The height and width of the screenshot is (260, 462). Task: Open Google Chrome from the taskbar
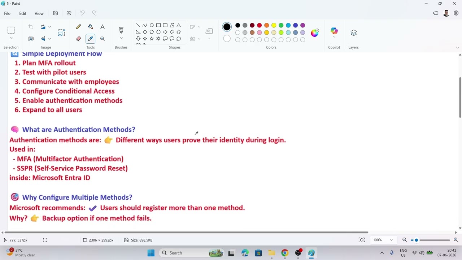pyautogui.click(x=285, y=253)
